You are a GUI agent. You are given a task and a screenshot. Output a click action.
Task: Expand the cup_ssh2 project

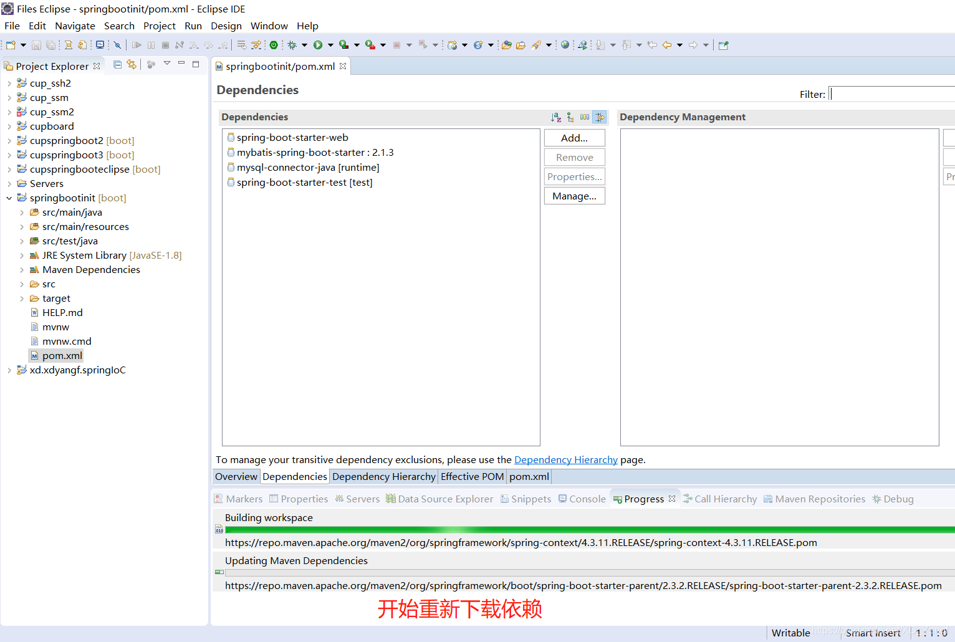pos(9,84)
